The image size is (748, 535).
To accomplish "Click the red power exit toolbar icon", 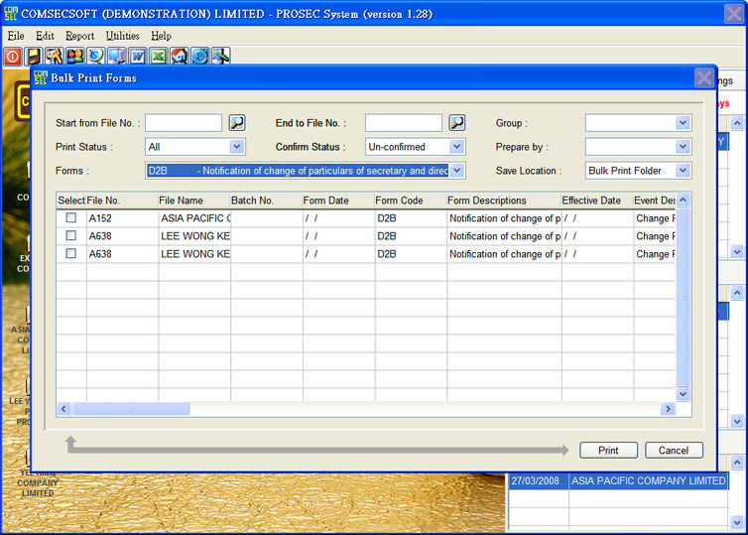I will [x=12, y=56].
